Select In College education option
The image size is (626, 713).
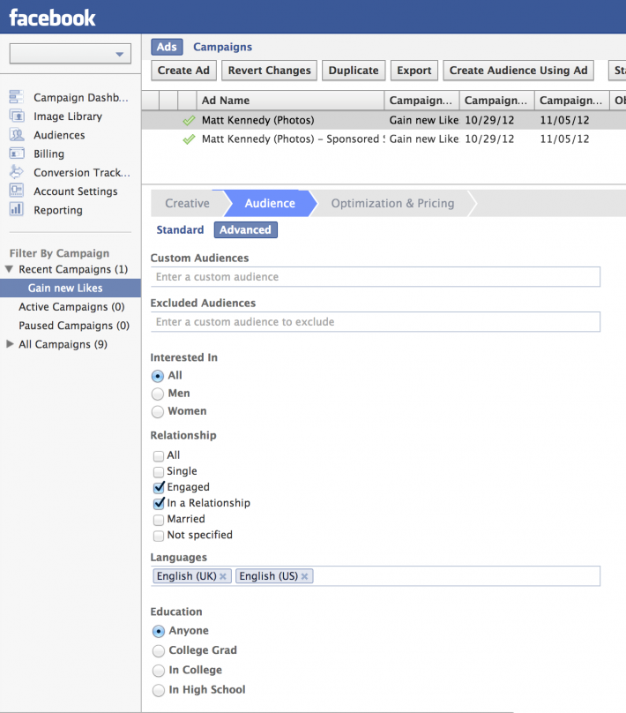click(x=159, y=671)
